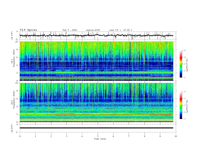Click the 'ch.1(V)' waveform axis label
This screenshot has height=153, width=198.
point(12,35)
